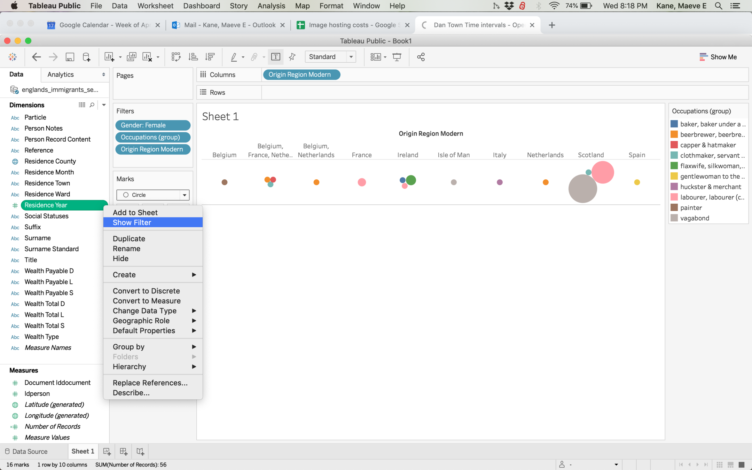Image resolution: width=752 pixels, height=470 pixels.
Task: Click the New Data Source icon
Action: pyautogui.click(x=86, y=57)
